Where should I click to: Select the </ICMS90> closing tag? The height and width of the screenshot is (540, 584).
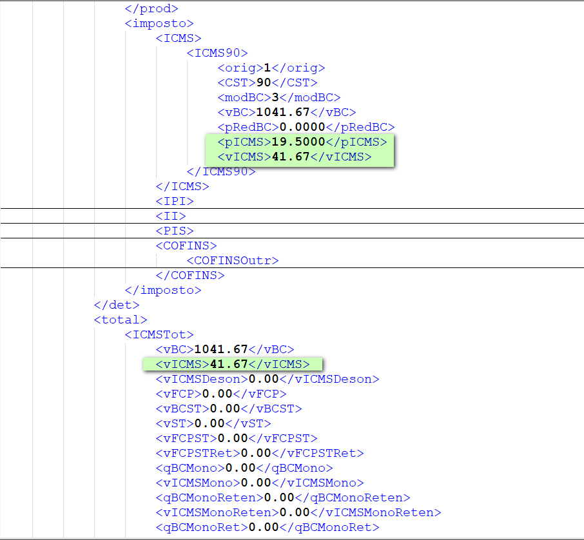pos(221,171)
